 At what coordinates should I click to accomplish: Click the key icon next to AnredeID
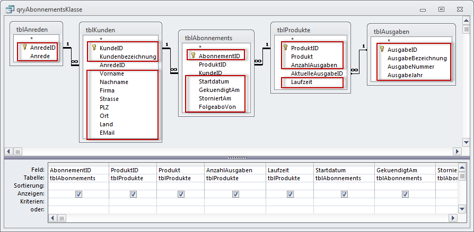24,47
